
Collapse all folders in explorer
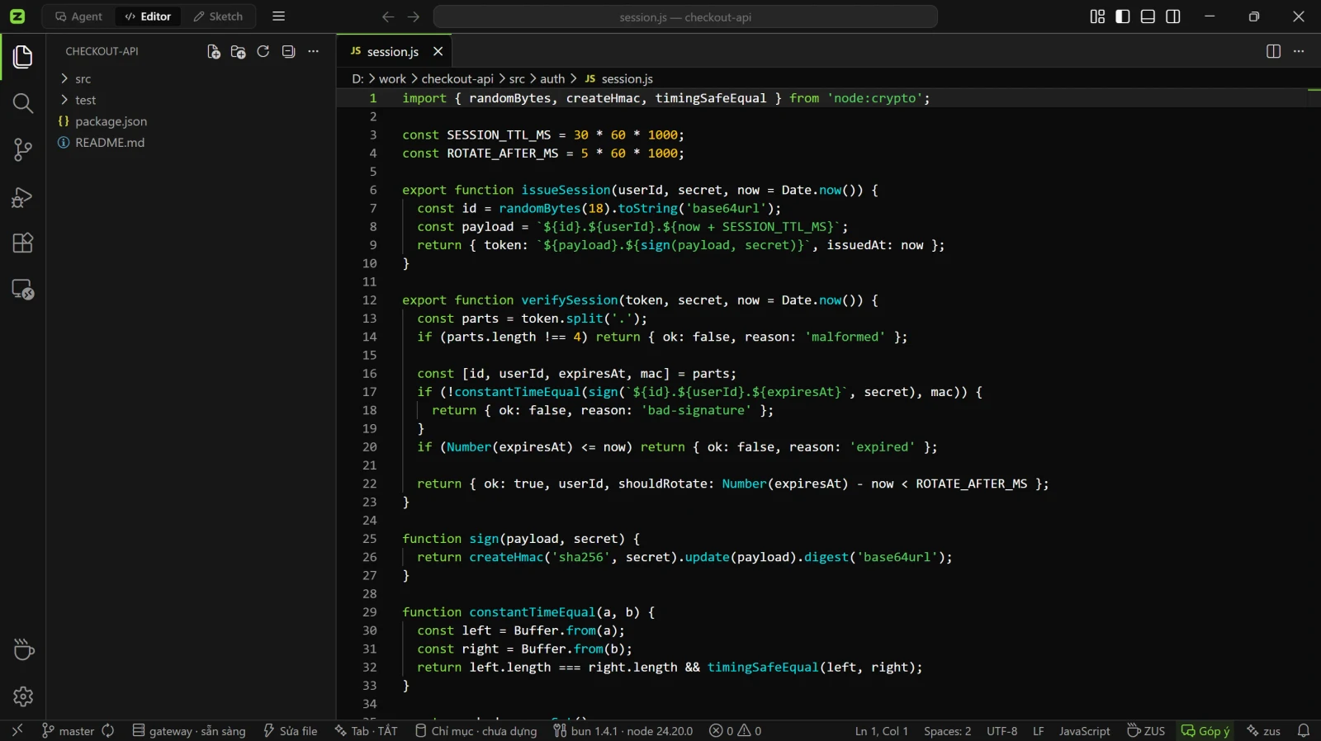tap(288, 51)
